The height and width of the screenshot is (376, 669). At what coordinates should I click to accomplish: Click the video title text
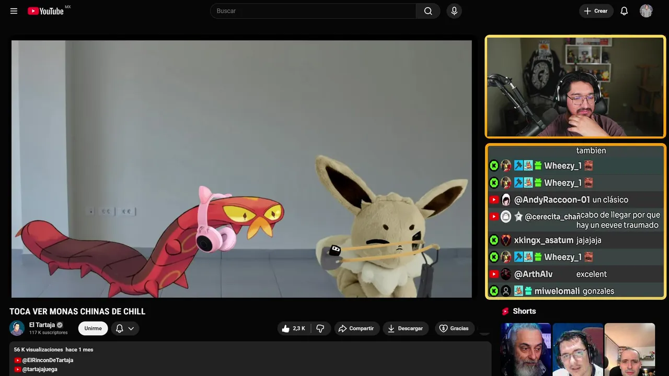tap(77, 312)
